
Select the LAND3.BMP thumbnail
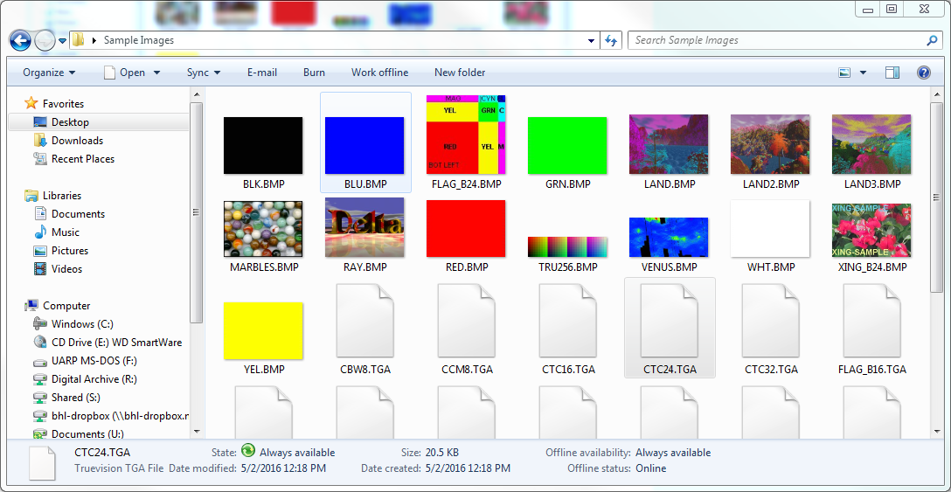871,144
